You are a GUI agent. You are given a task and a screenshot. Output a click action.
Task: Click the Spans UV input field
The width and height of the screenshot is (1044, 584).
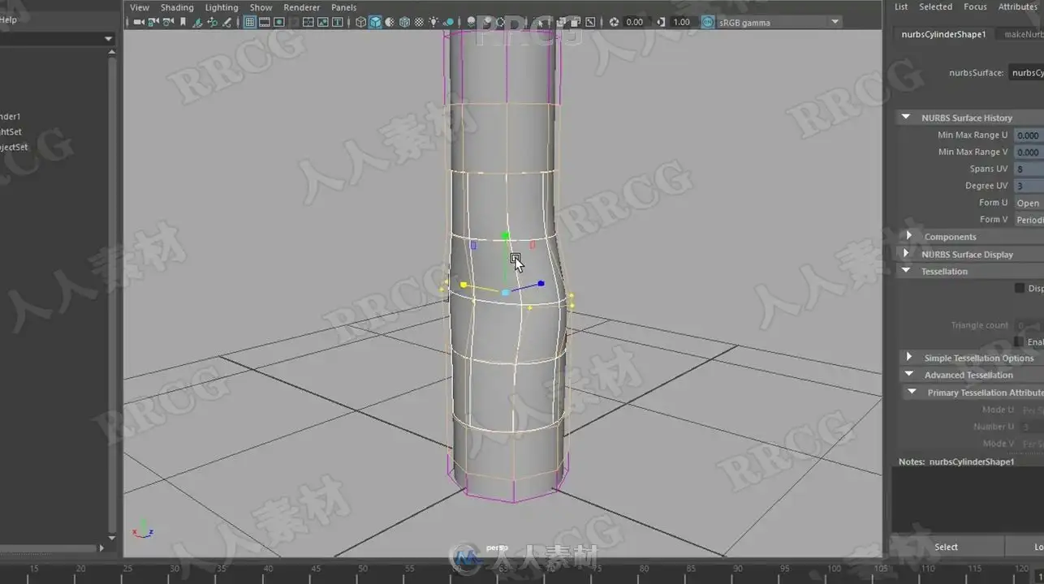(x=1029, y=169)
